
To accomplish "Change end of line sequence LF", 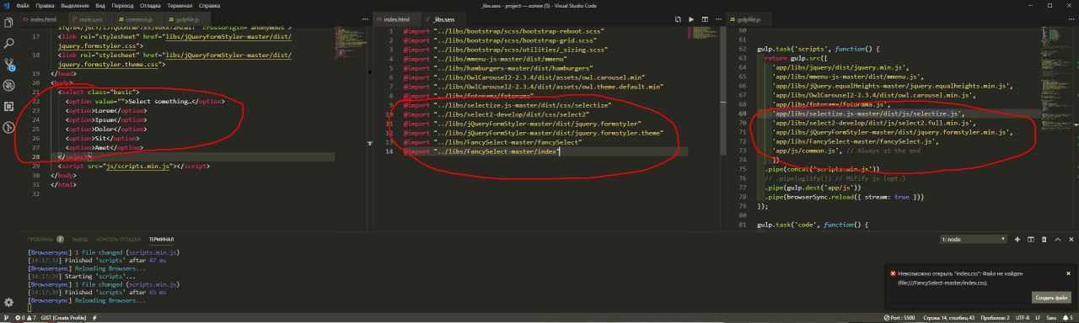I will click(1039, 318).
